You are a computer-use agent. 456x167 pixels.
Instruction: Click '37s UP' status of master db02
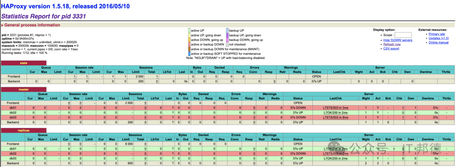click(298, 112)
